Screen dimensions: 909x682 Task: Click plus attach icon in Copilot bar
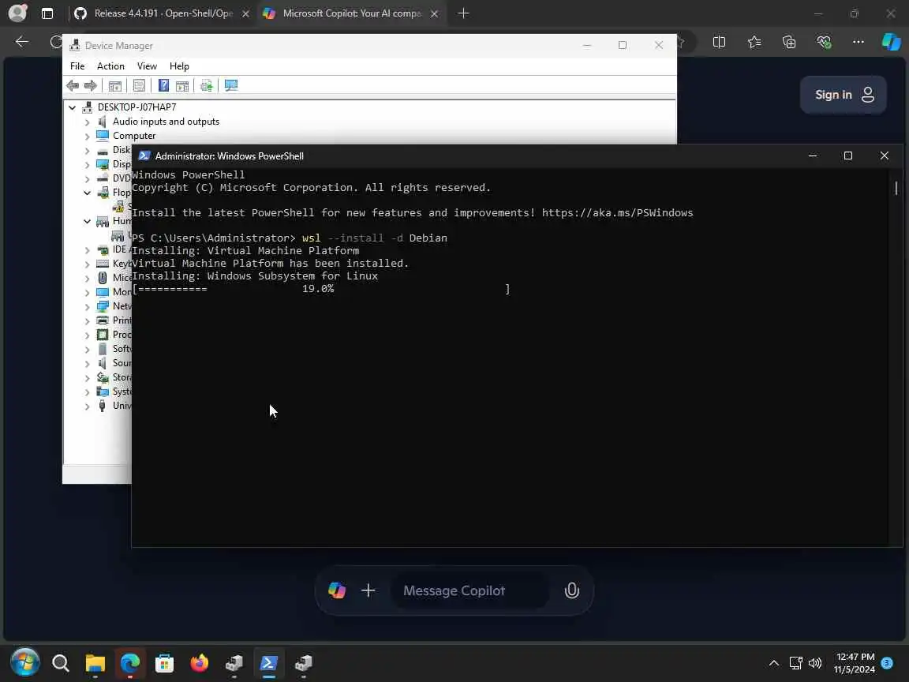tap(368, 590)
